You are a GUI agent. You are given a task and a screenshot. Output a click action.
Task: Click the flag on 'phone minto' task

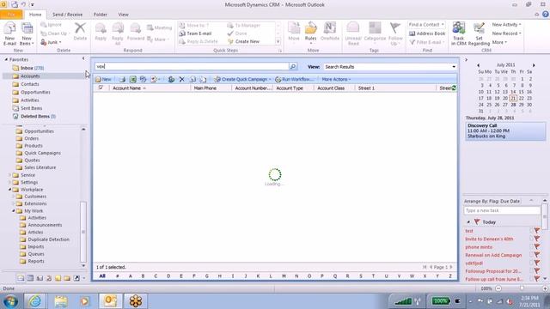(536, 247)
